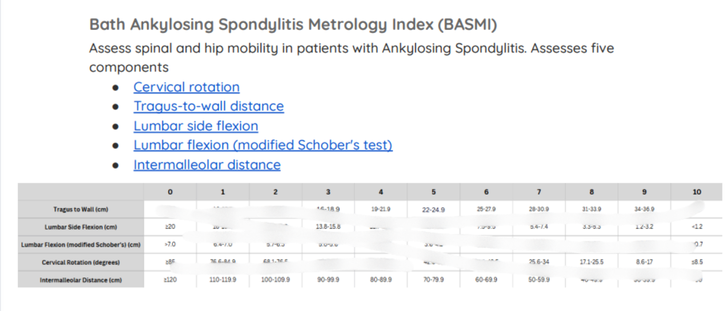Select the score 5 column header
Screen dimensions: 725x311
tap(433, 192)
